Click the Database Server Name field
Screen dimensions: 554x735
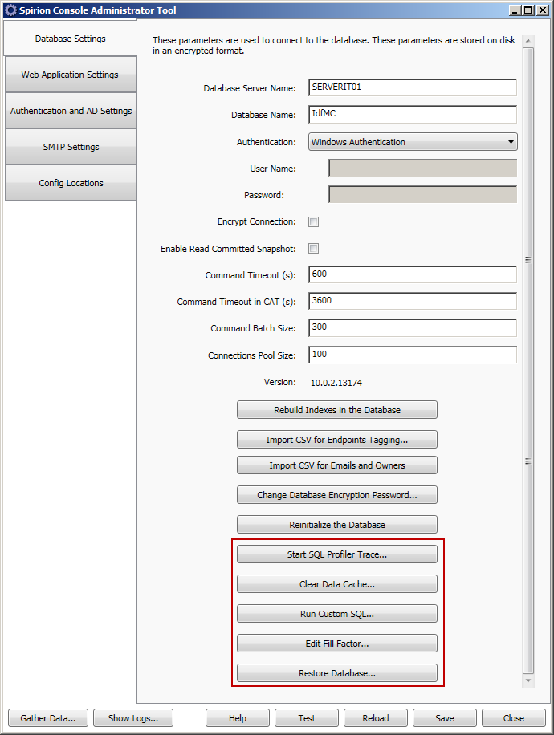pos(412,87)
